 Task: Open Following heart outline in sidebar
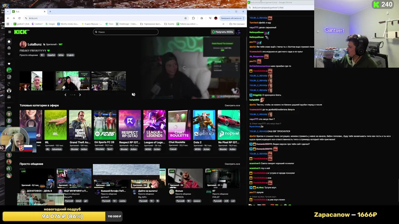coord(9,54)
